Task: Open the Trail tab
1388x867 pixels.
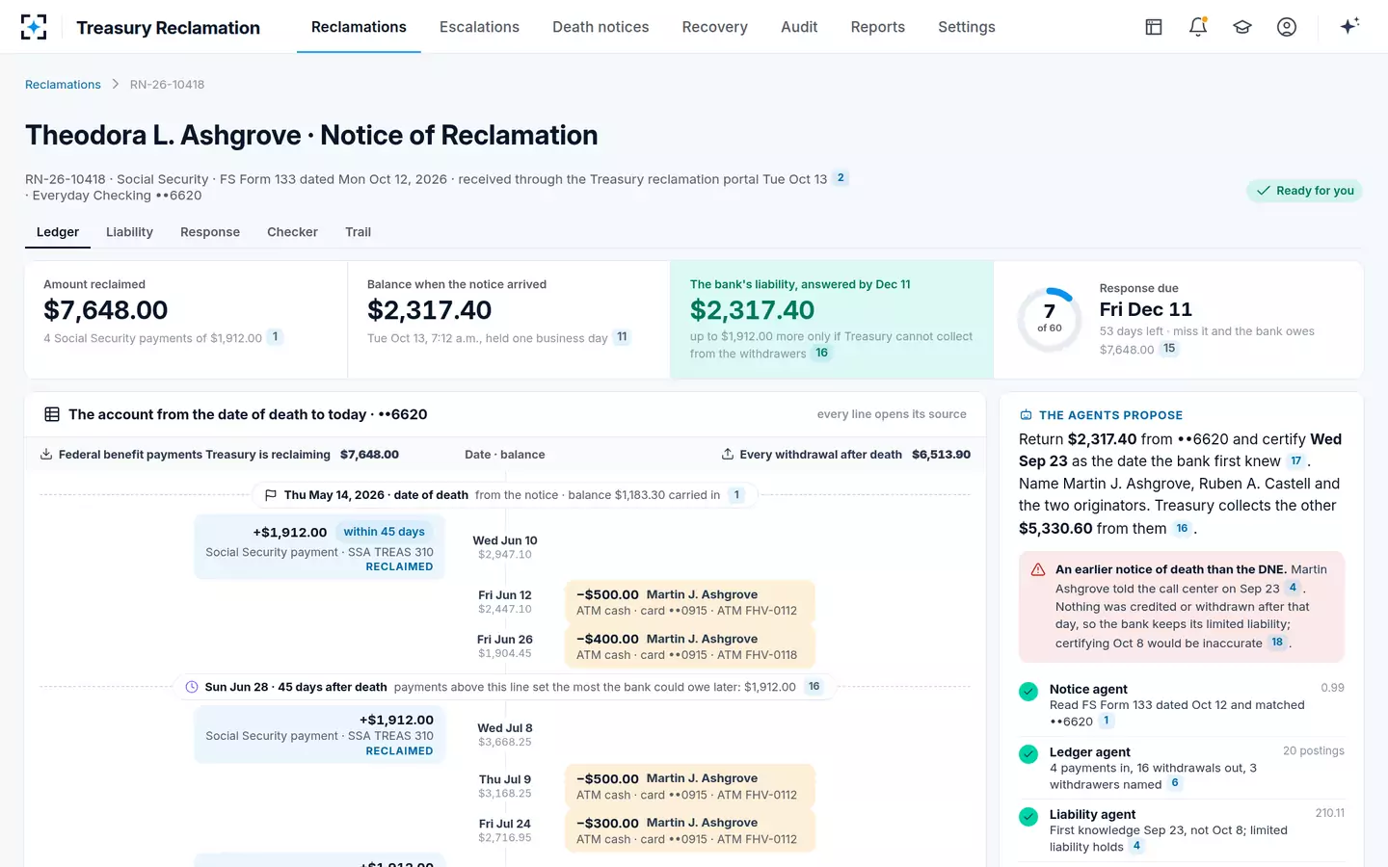Action: coord(358,232)
